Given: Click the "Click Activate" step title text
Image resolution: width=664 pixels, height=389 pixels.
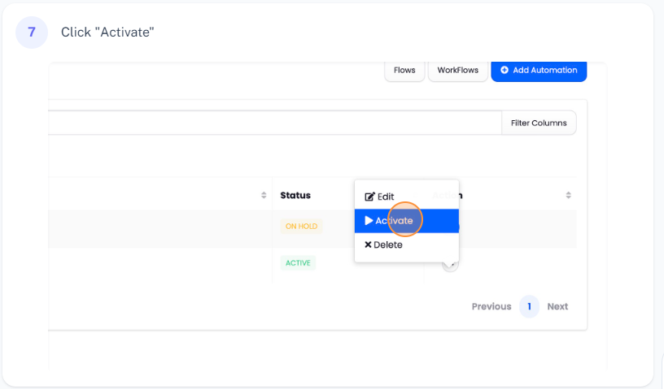Looking at the screenshot, I should point(107,32).
